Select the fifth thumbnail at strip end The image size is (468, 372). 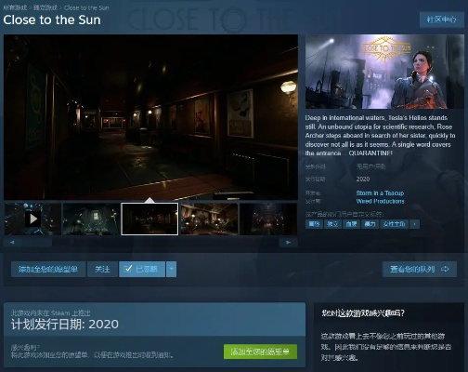[x=268, y=219]
